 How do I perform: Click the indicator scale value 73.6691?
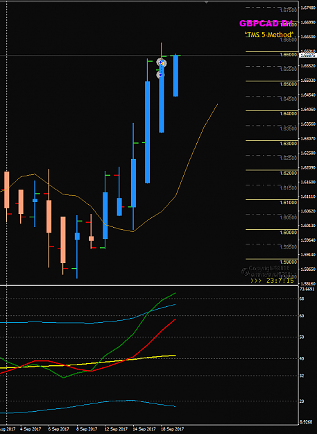point(309,289)
